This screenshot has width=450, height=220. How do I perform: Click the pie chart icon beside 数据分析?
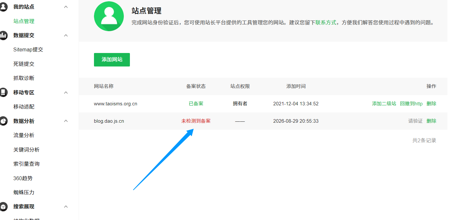click(x=3, y=121)
